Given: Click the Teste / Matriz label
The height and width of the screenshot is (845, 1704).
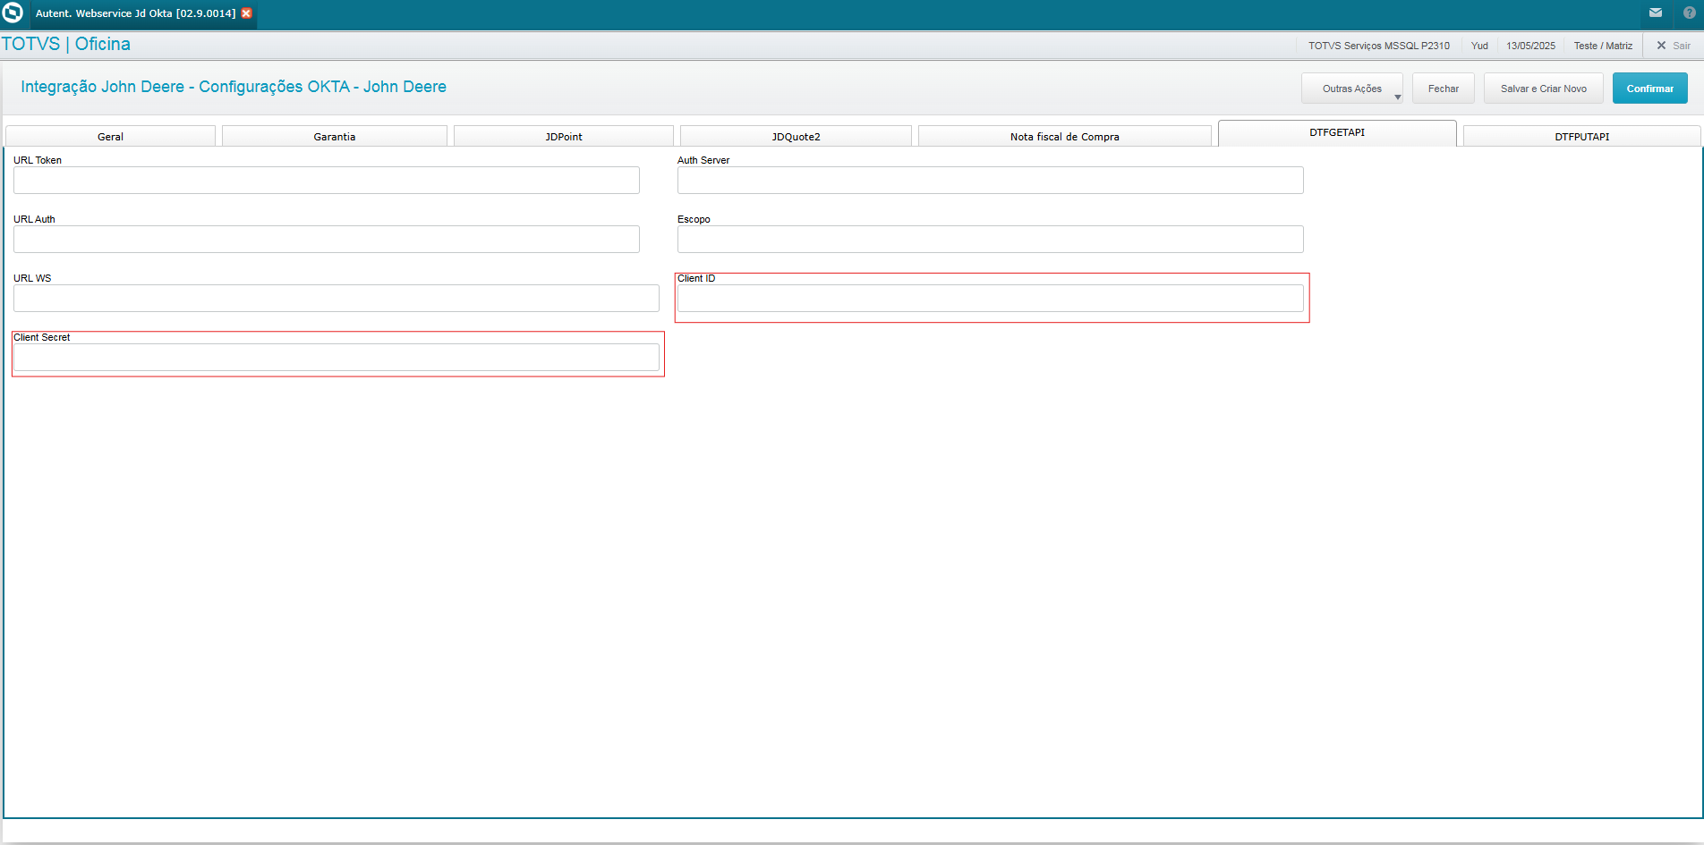Looking at the screenshot, I should pyautogui.click(x=1603, y=46).
